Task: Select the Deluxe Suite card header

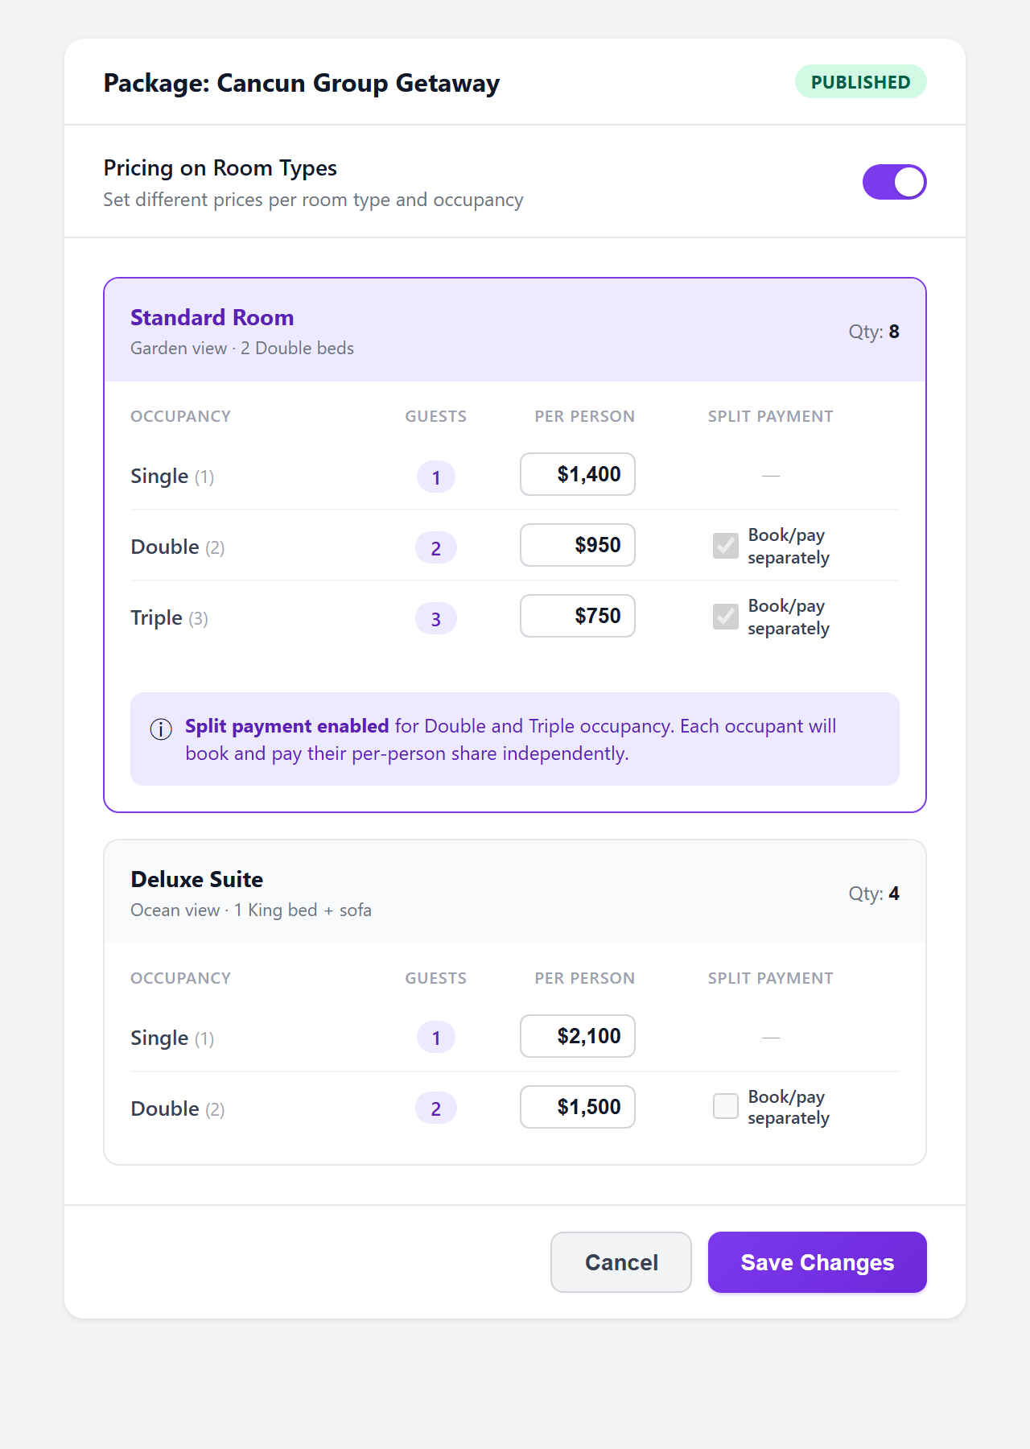Action: tap(515, 892)
